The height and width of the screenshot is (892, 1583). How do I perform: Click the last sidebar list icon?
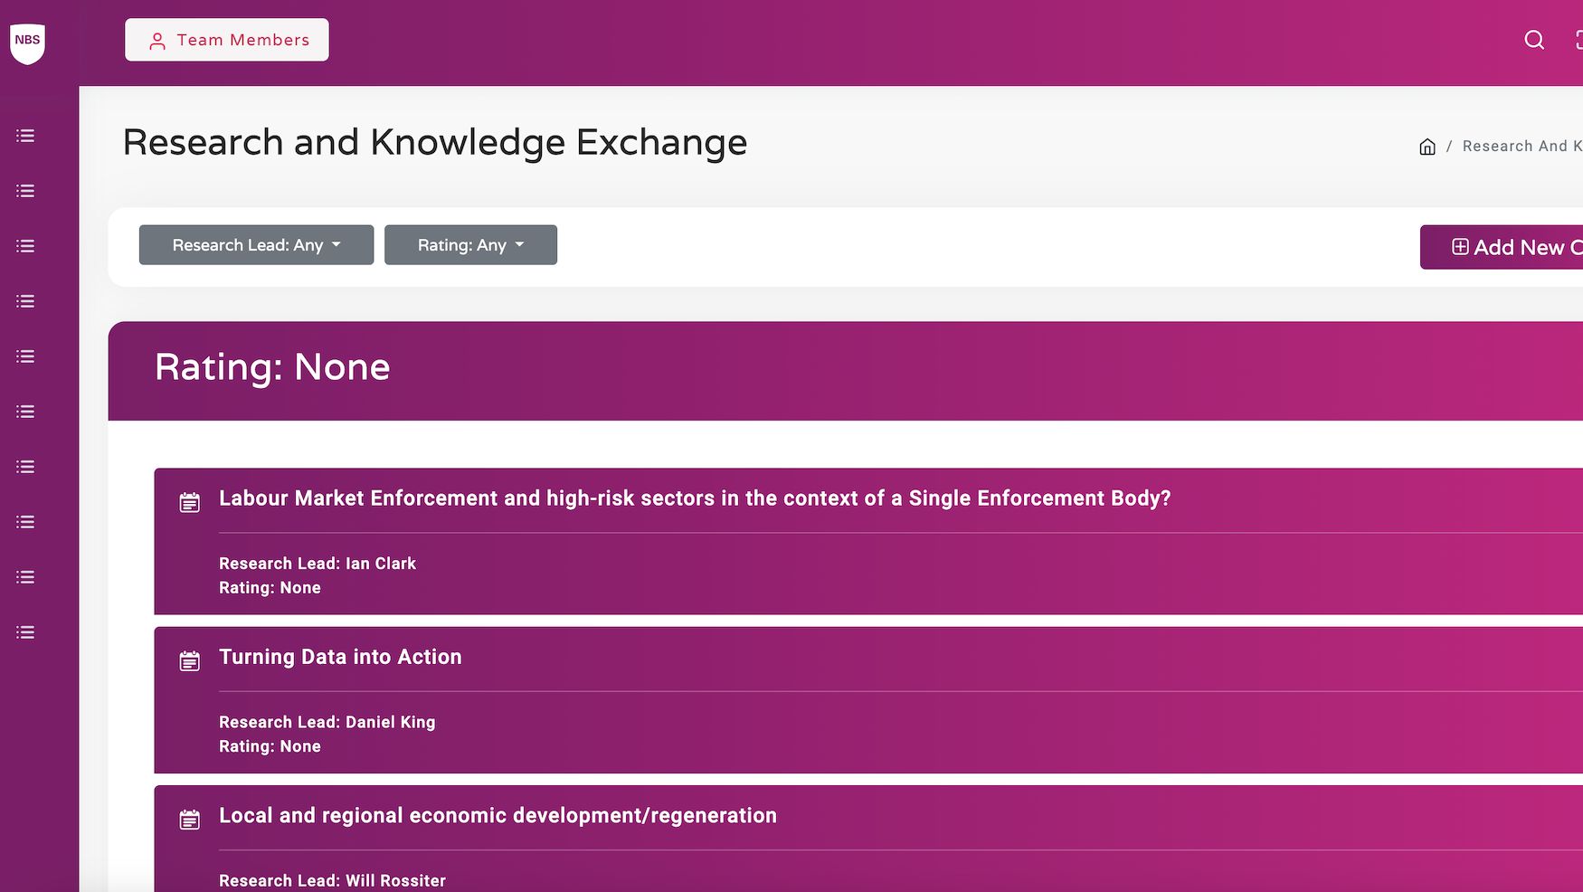coord(25,632)
